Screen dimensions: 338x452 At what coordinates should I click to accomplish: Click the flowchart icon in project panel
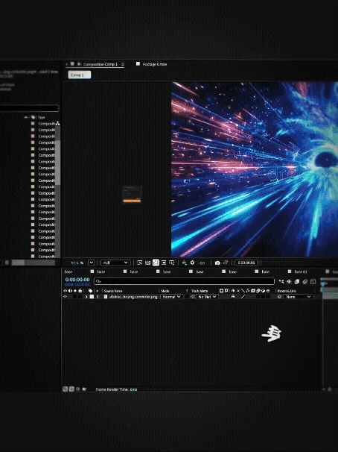58,123
